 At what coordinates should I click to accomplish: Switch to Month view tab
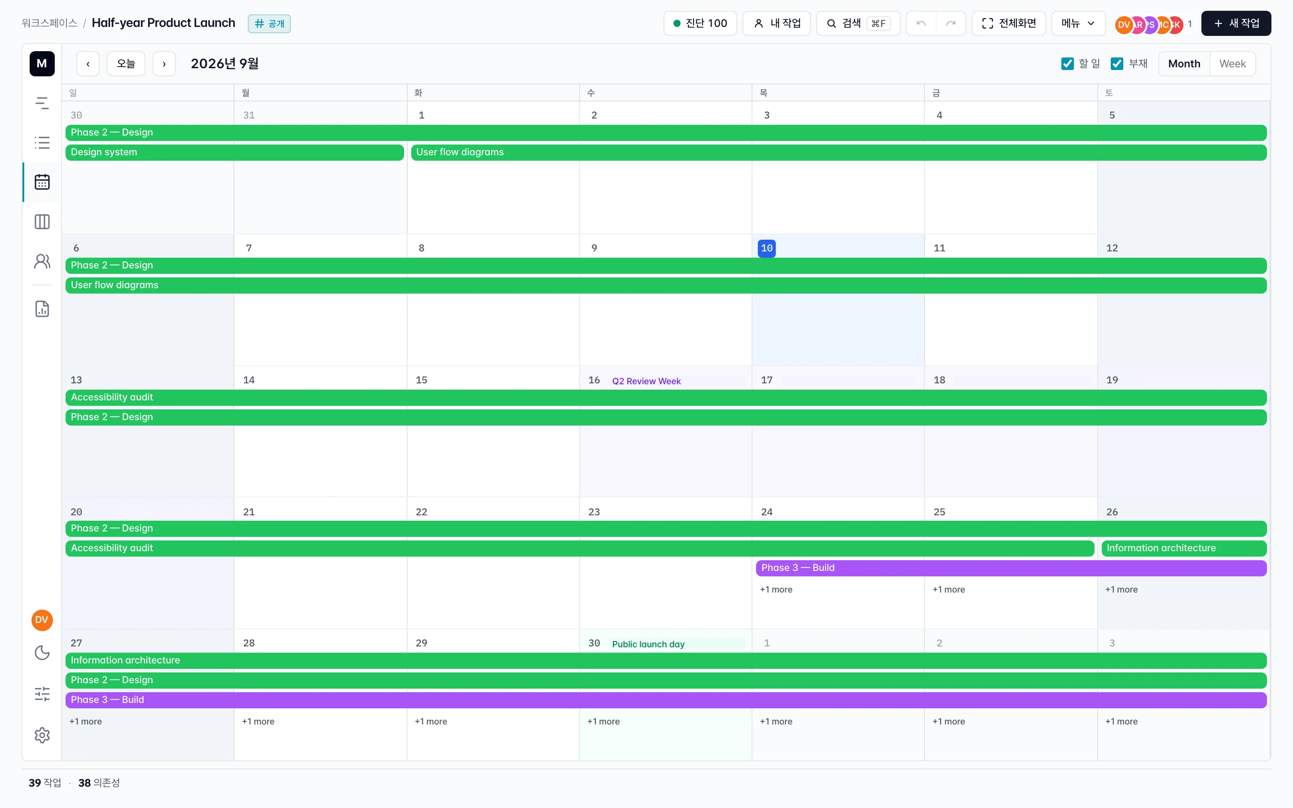(1184, 64)
